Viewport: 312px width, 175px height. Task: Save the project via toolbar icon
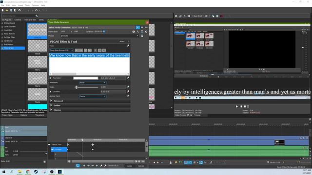coord(11,10)
